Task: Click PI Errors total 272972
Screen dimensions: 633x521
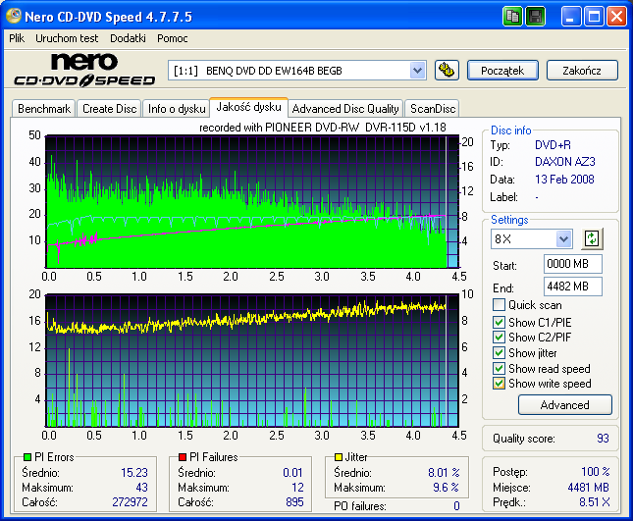Action: point(130,502)
